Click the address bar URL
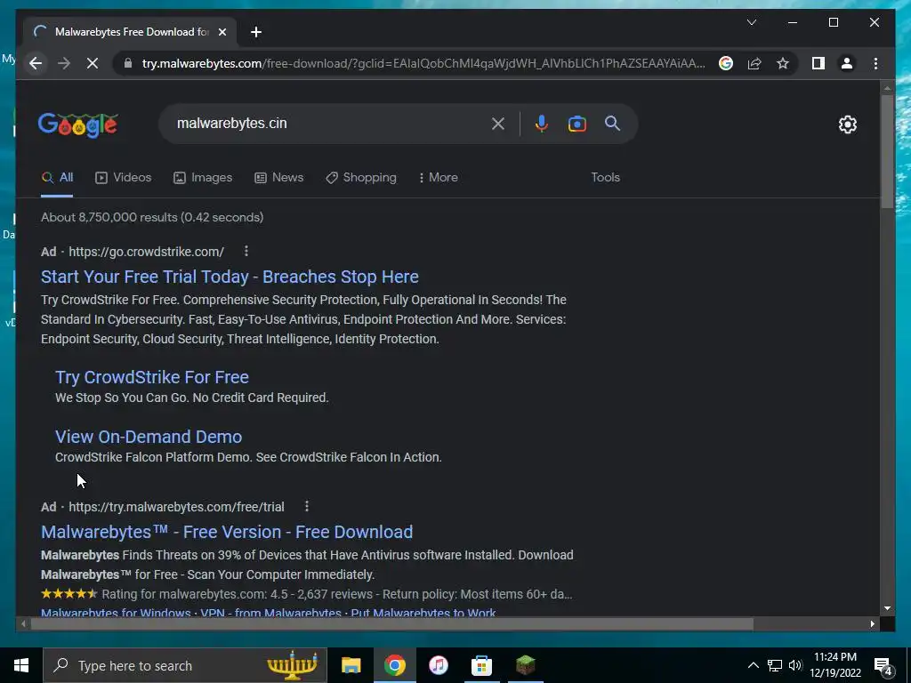The width and height of the screenshot is (911, 683). pyautogui.click(x=423, y=63)
